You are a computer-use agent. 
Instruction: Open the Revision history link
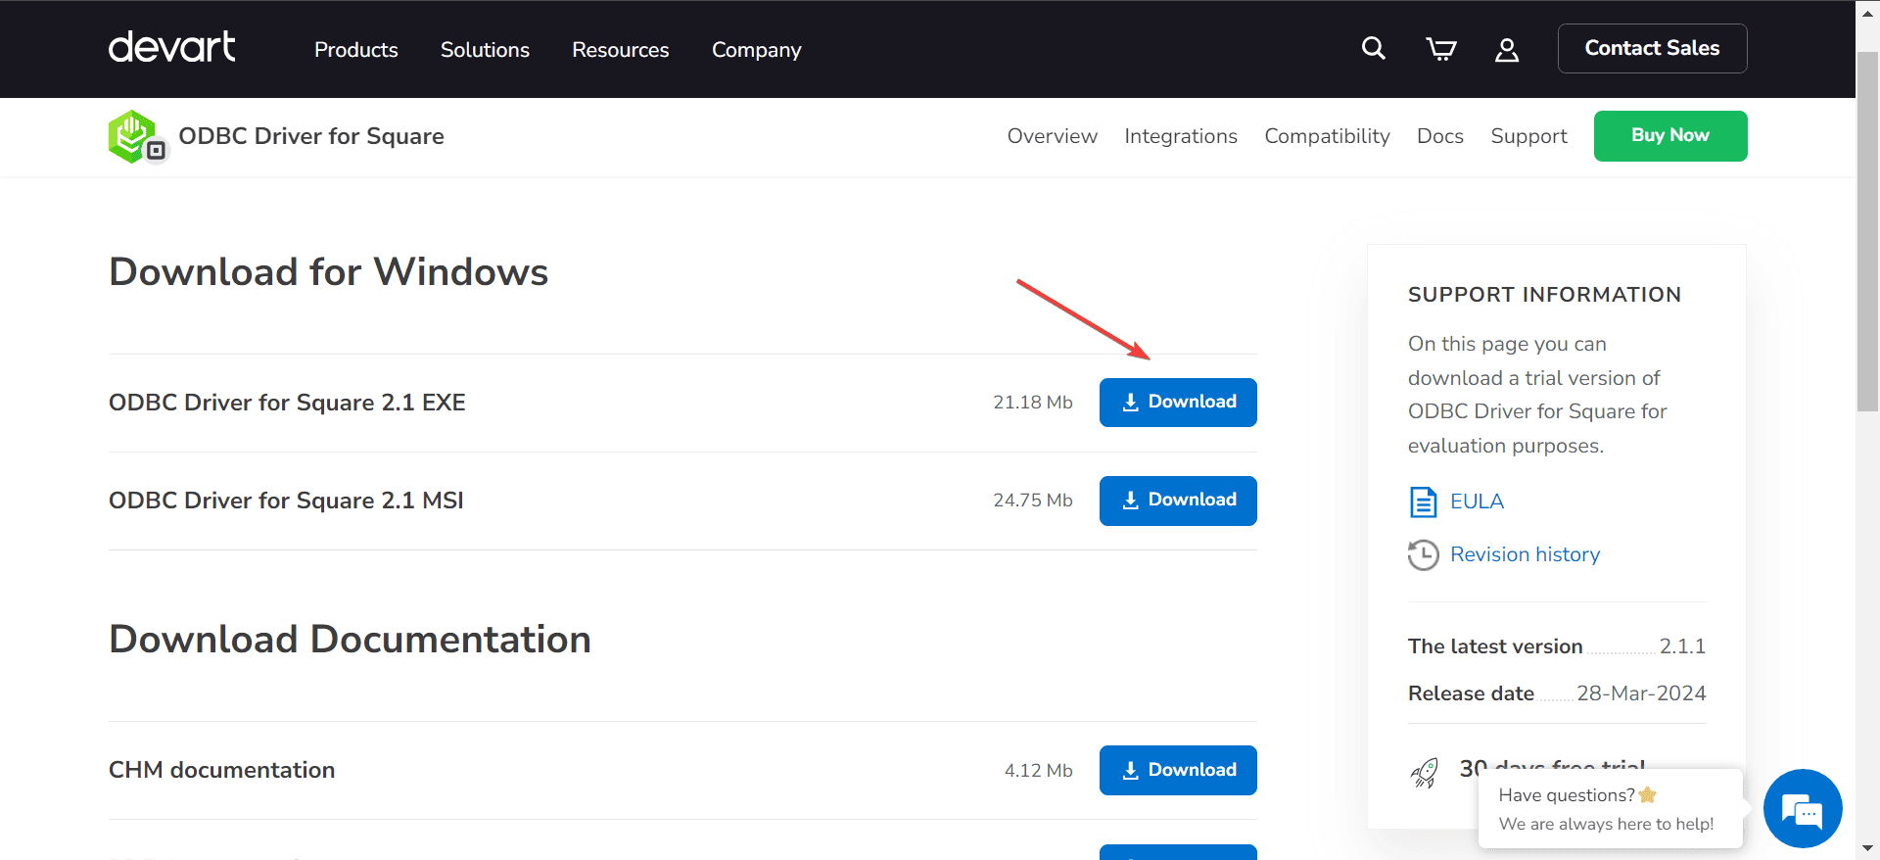pyautogui.click(x=1525, y=554)
